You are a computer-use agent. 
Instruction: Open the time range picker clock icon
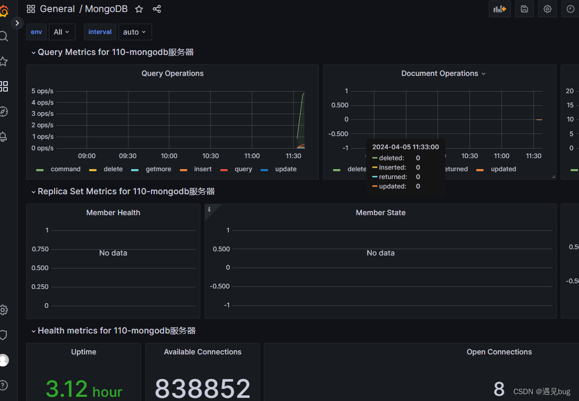coord(570,9)
